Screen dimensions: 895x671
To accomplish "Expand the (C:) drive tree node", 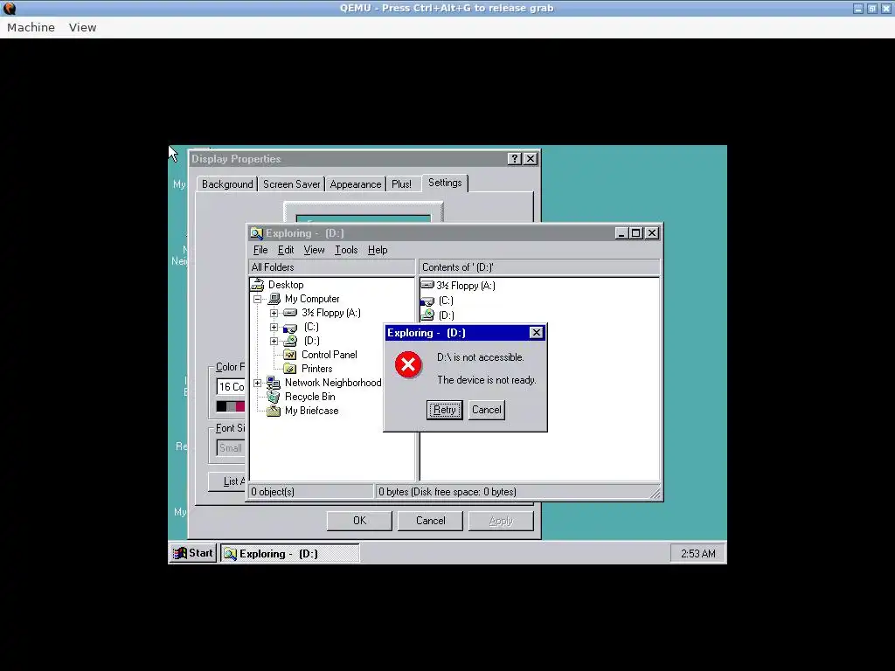I will pos(274,327).
